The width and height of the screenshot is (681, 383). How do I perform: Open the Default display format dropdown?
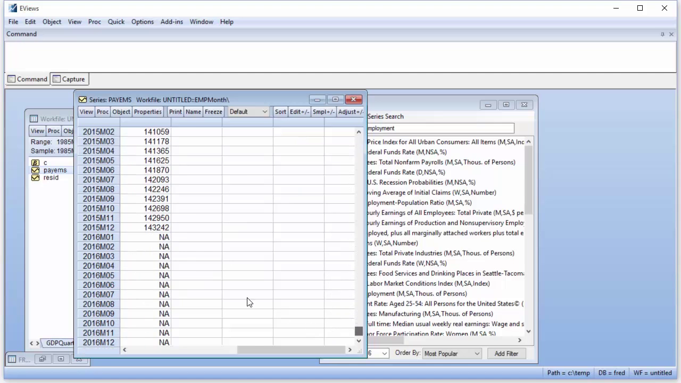pos(248,112)
